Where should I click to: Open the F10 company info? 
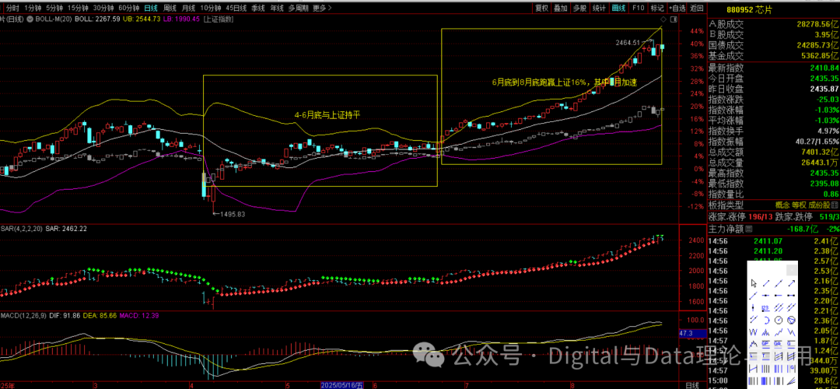[638, 8]
